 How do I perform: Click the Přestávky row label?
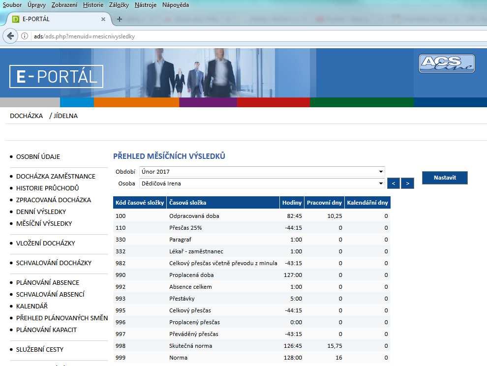click(182, 299)
